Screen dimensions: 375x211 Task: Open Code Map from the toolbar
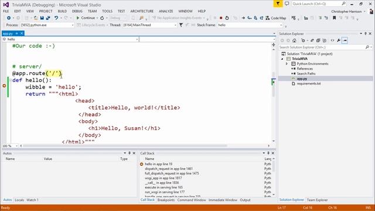tap(275, 18)
